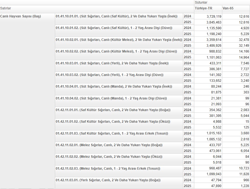Select row label 01.42.11.02.03. Melez Tosun
Screen dimensions: 250x189
click(x=108, y=169)
